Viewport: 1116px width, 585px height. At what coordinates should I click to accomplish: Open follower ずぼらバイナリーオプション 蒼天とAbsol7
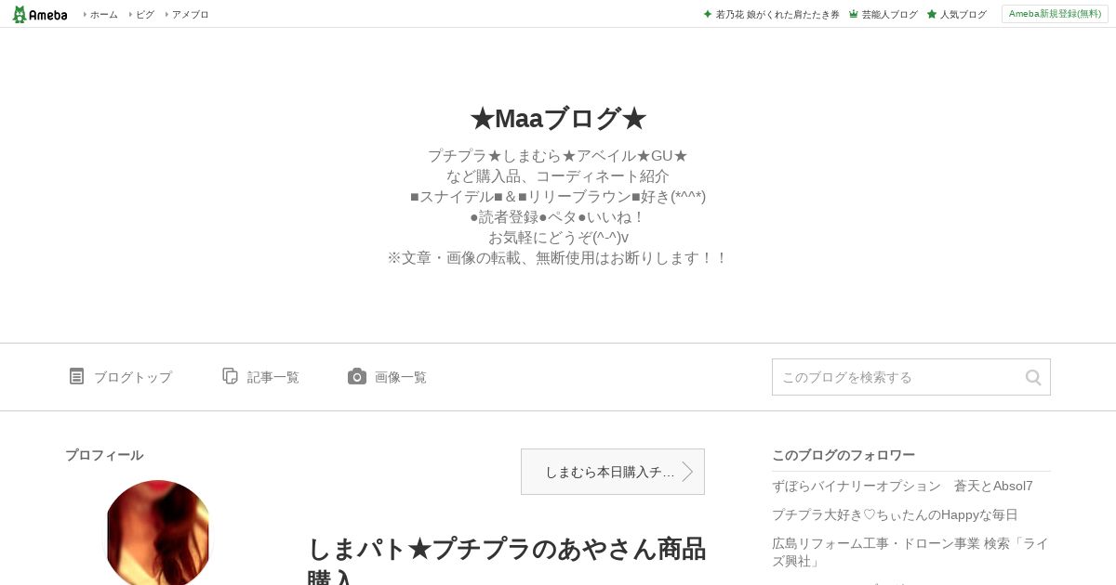coord(902,486)
